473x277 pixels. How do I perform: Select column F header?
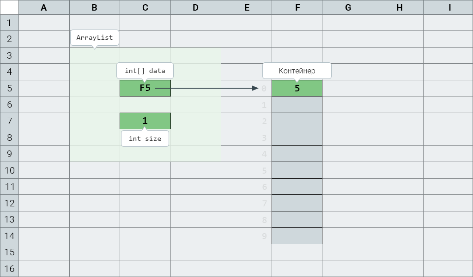pyautogui.click(x=297, y=7)
